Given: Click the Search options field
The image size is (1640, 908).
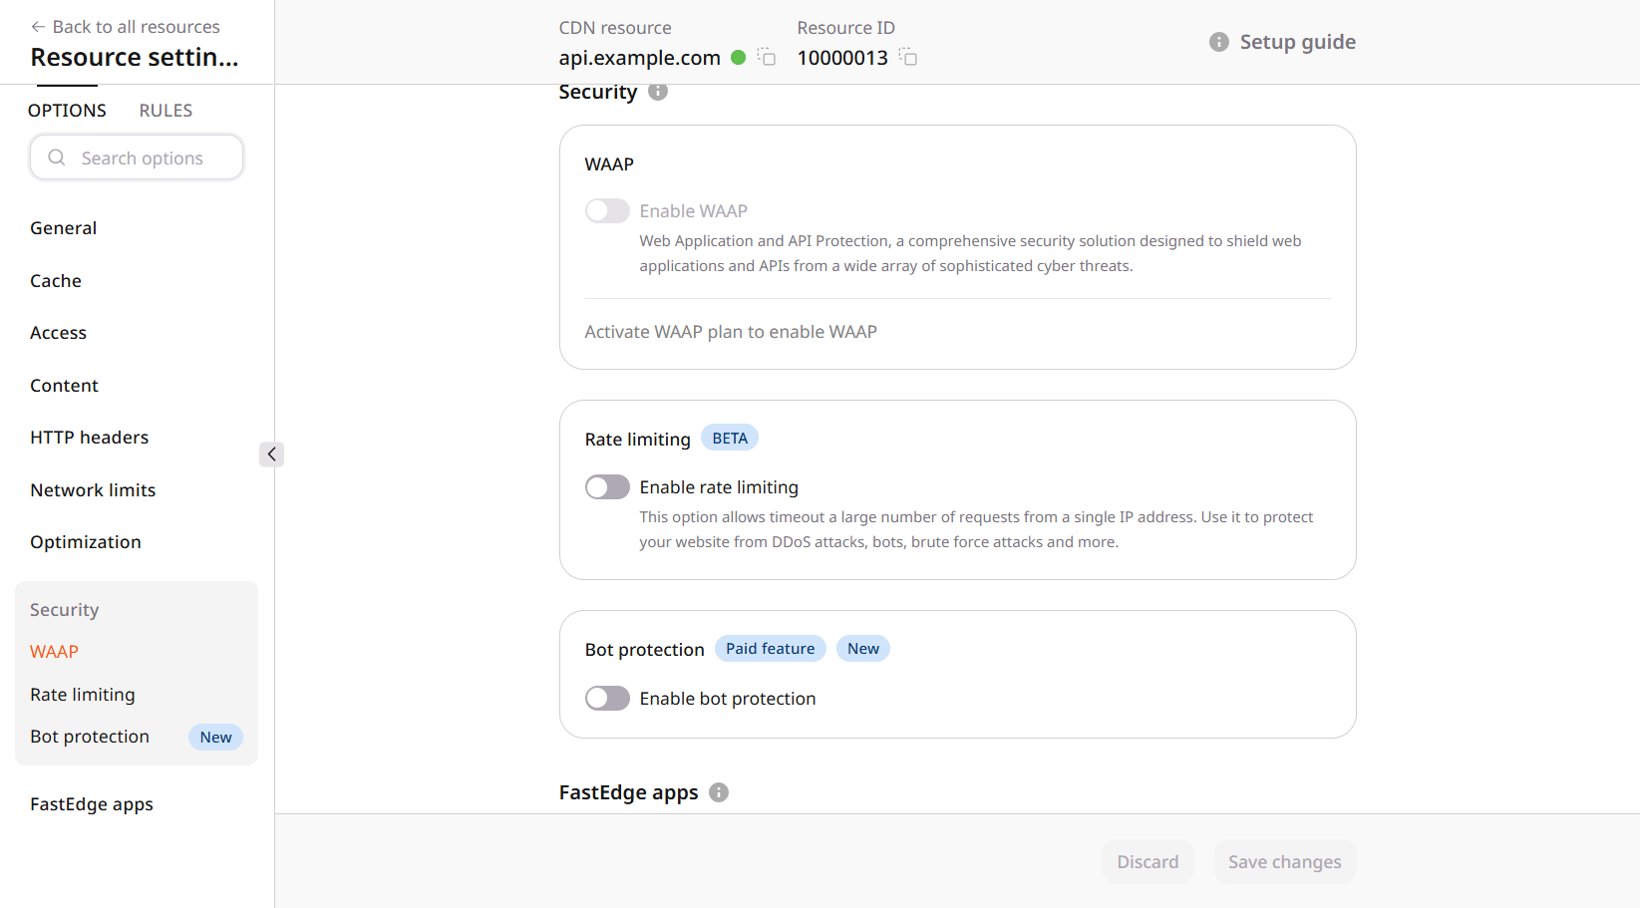Looking at the screenshot, I should [x=137, y=157].
